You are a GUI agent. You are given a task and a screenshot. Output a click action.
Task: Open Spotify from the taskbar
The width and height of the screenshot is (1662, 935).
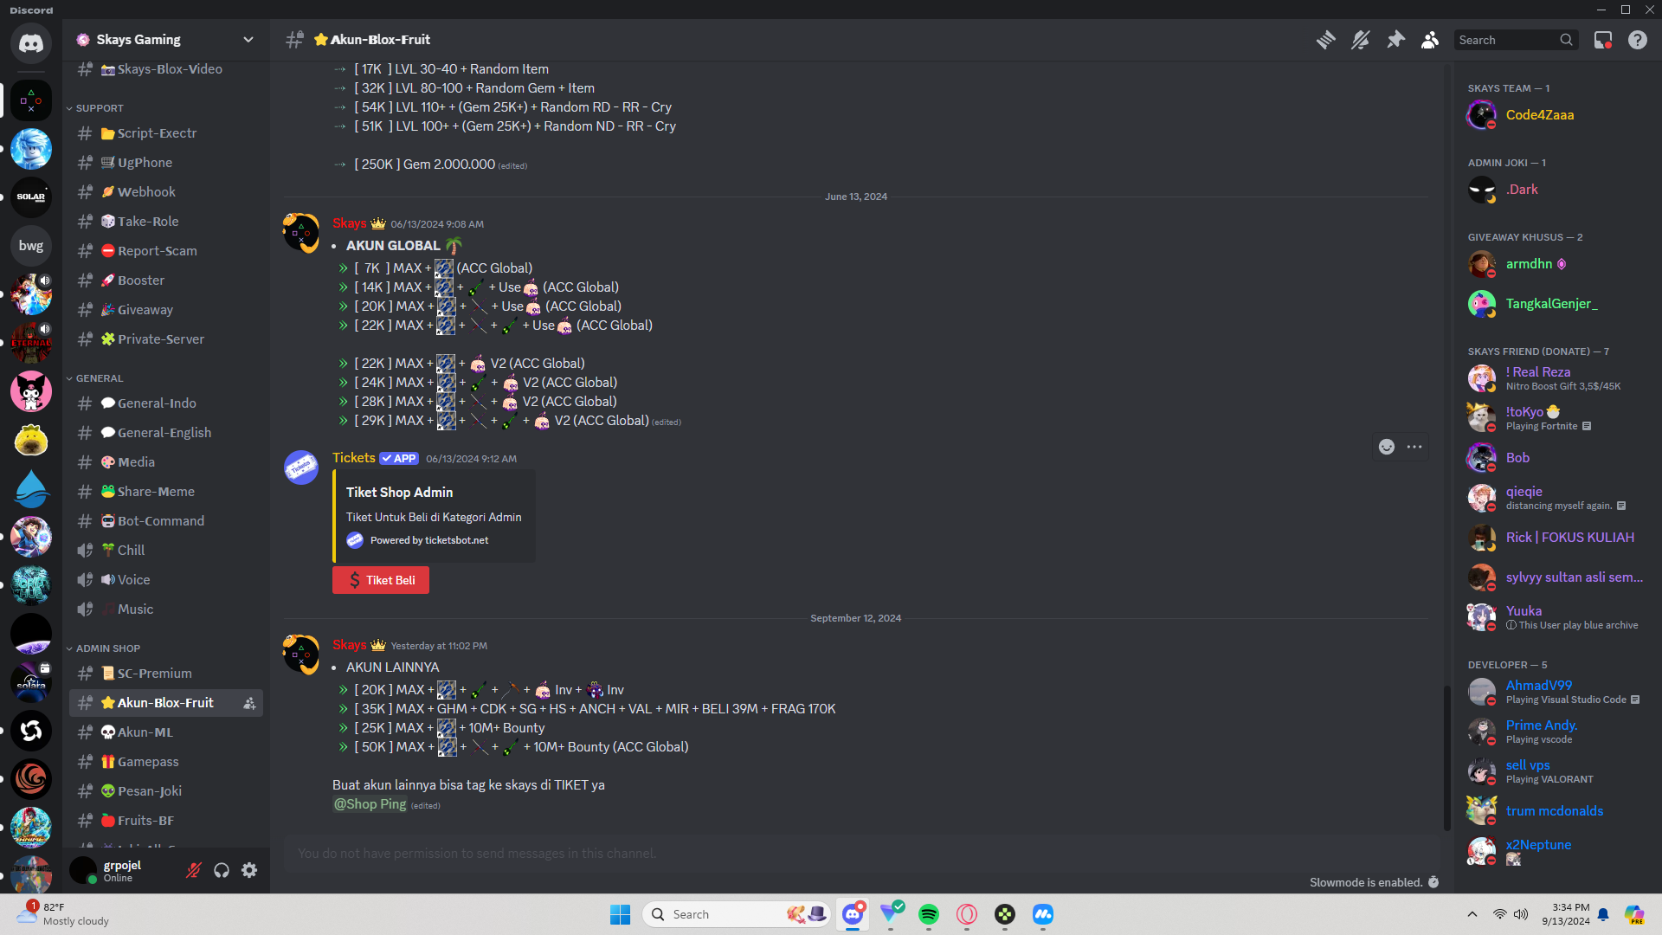click(929, 914)
